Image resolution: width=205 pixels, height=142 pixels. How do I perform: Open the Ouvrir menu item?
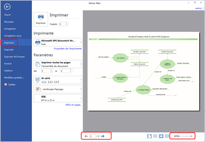[x=8, y=15]
